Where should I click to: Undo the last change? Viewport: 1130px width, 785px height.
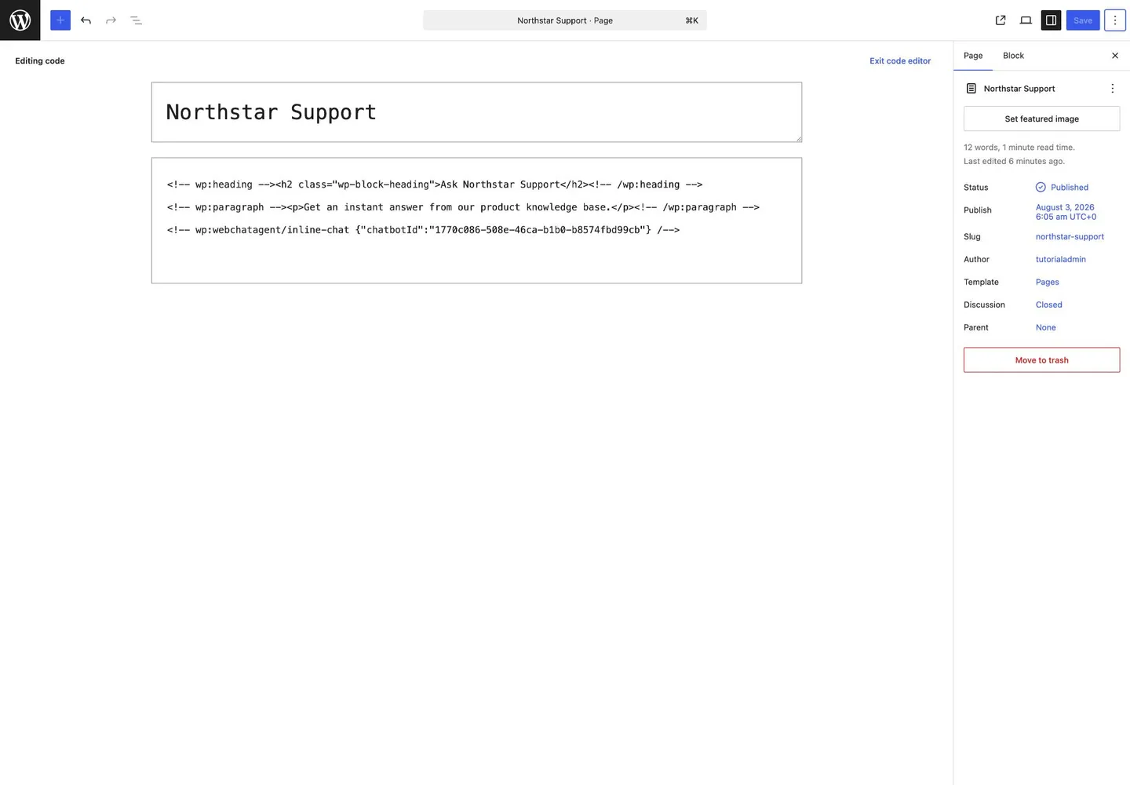[x=86, y=20]
